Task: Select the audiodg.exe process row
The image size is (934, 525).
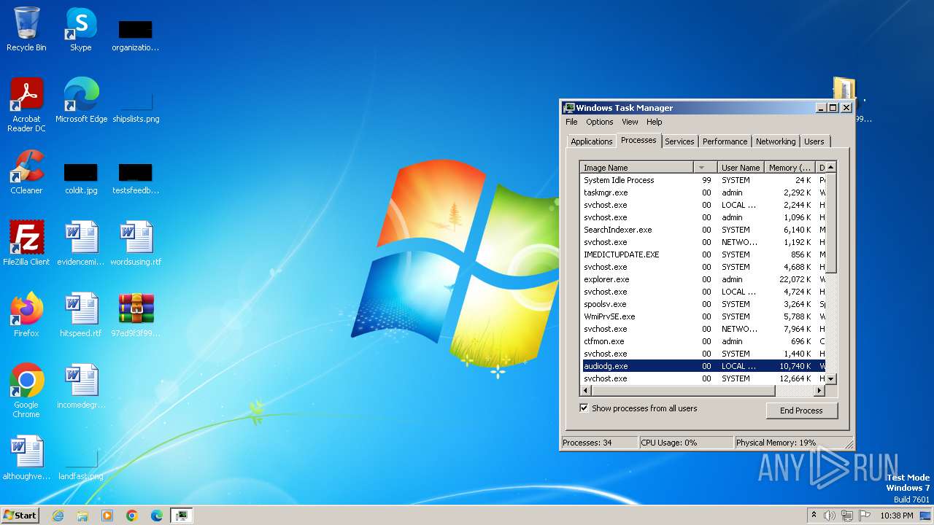Action: tap(703, 366)
